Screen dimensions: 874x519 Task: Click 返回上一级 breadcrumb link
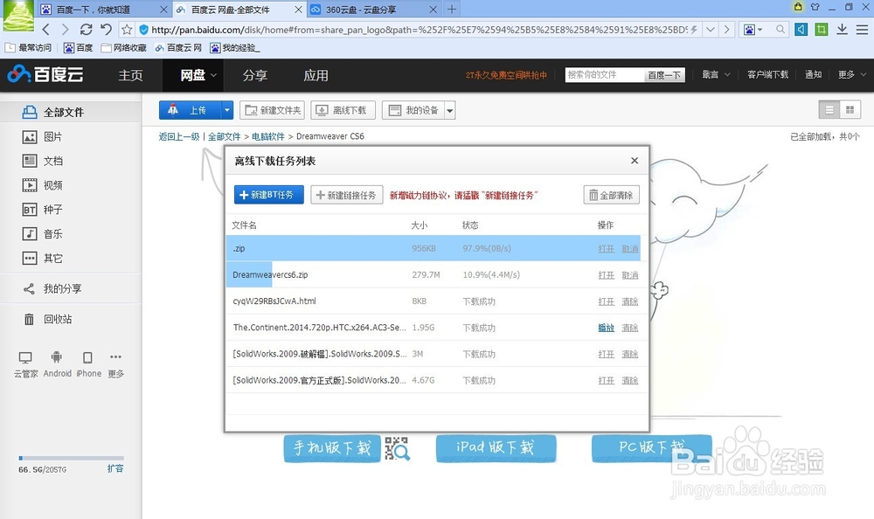[179, 136]
